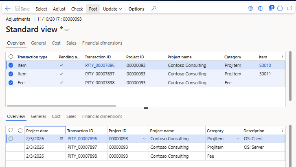
Task: Uncheck the Fee row checkbox
Action: coord(11,82)
